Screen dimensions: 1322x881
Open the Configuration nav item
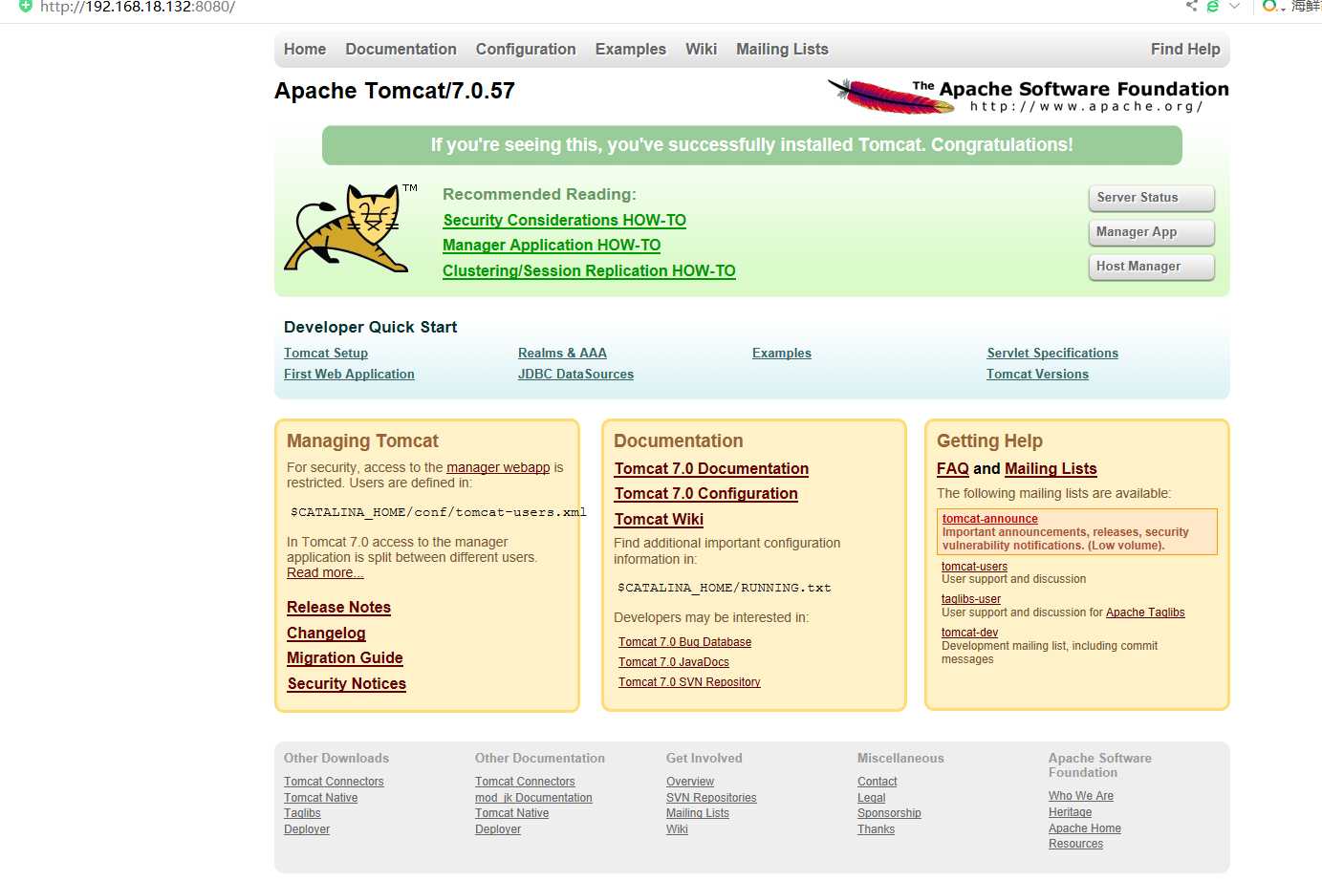526,50
